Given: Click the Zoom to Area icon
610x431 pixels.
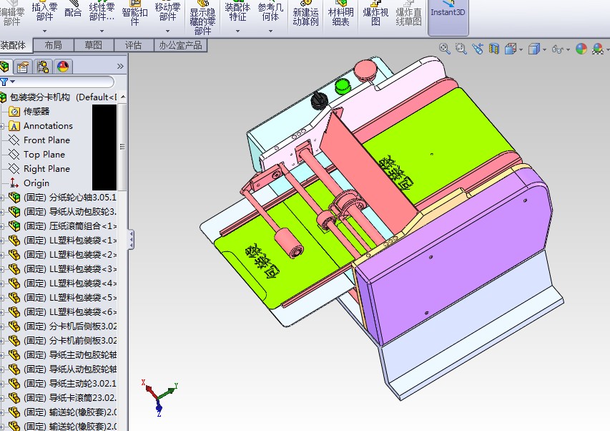Looking at the screenshot, I should click(x=461, y=49).
